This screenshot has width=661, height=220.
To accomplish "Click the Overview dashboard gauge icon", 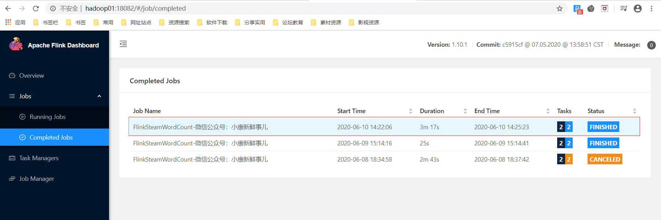I will pyautogui.click(x=12, y=75).
